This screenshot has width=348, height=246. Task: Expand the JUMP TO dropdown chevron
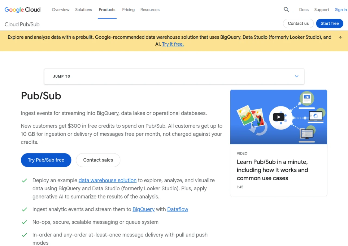[x=297, y=76]
